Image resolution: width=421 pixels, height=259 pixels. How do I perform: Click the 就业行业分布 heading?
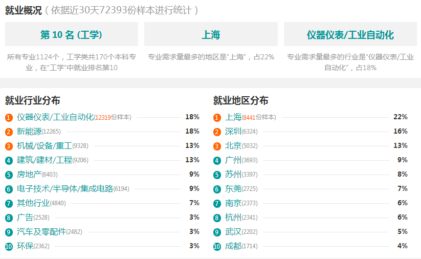[33, 100]
